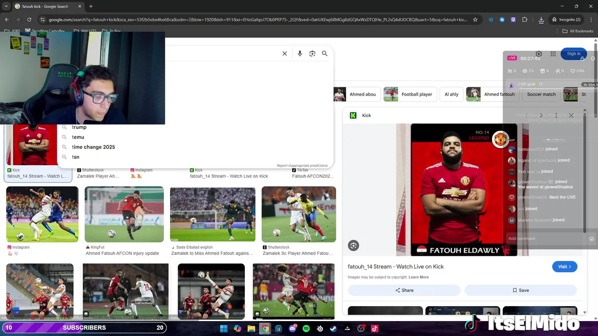598x336 pixels.
Task: Open Chrome three-dot menu
Action: [x=591, y=20]
